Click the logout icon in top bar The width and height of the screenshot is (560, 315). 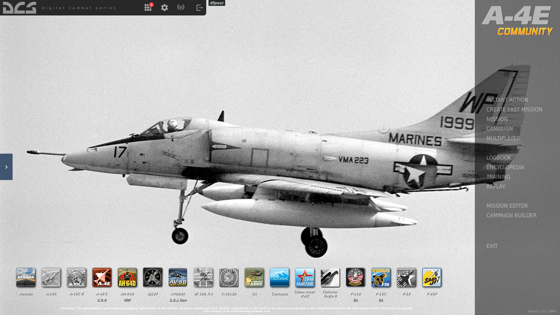click(x=199, y=8)
